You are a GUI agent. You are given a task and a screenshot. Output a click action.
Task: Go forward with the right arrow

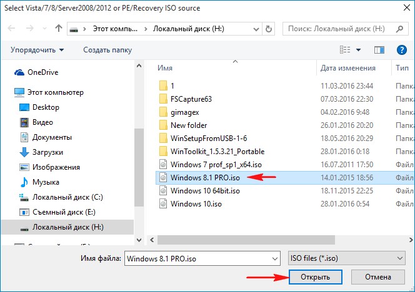point(30,28)
